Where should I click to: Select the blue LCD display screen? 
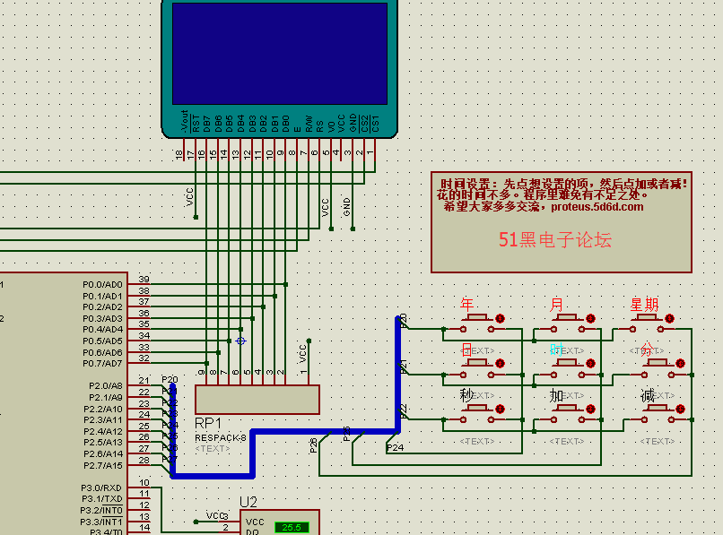(280, 54)
